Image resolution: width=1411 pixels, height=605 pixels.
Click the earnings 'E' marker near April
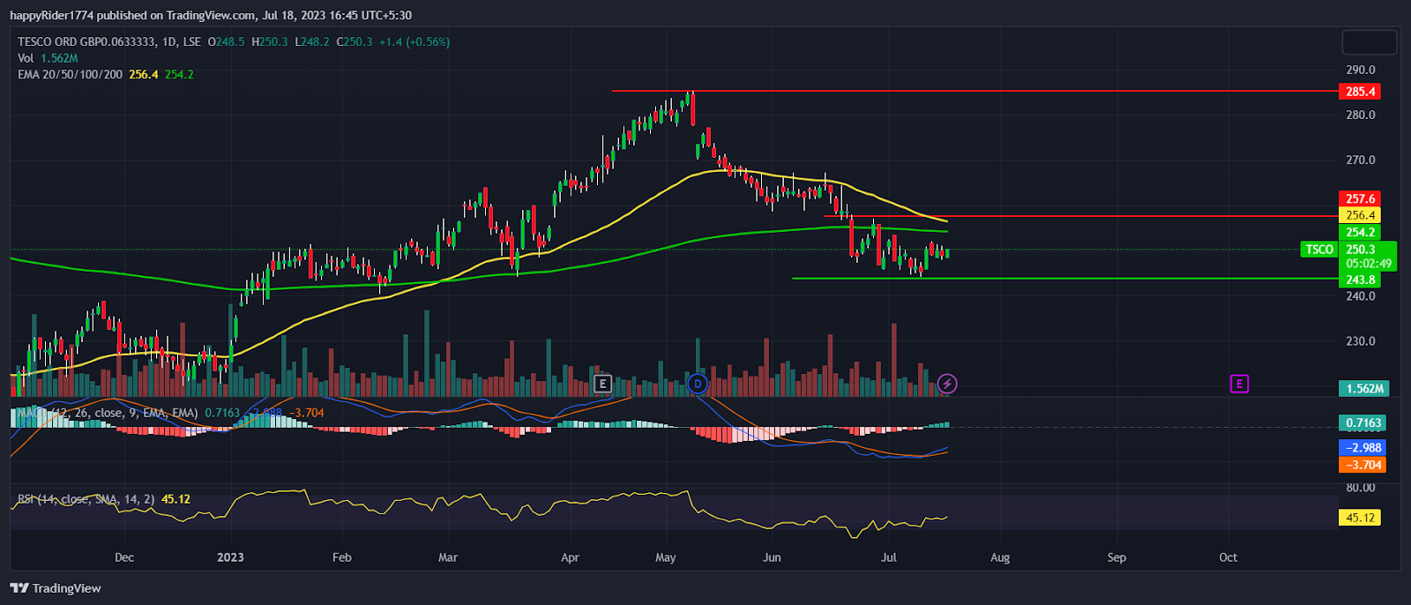pyautogui.click(x=602, y=384)
